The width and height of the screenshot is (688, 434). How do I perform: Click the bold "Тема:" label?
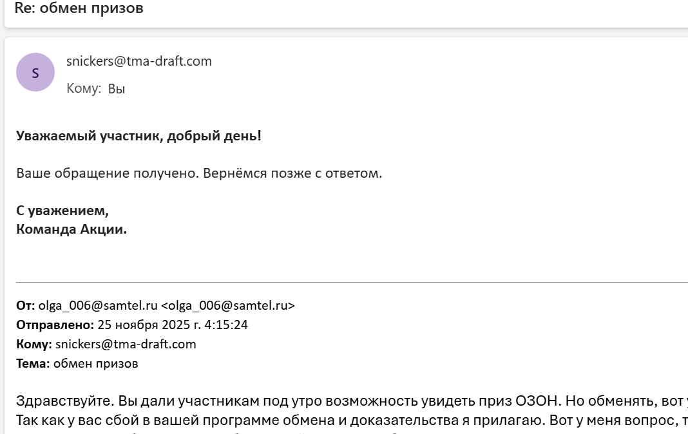(33, 363)
